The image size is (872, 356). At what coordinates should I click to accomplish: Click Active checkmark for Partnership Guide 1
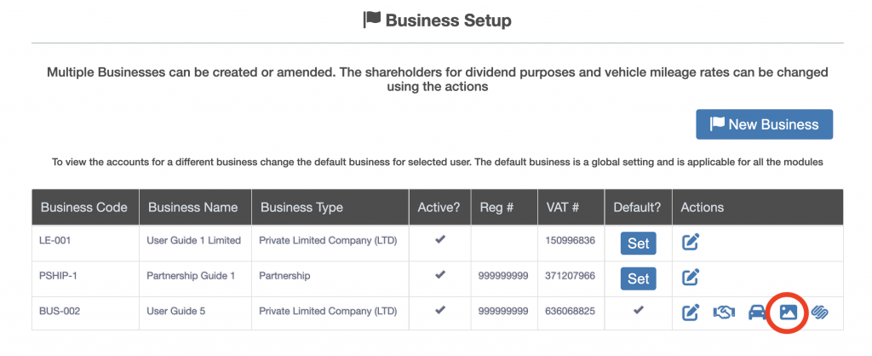pos(440,275)
